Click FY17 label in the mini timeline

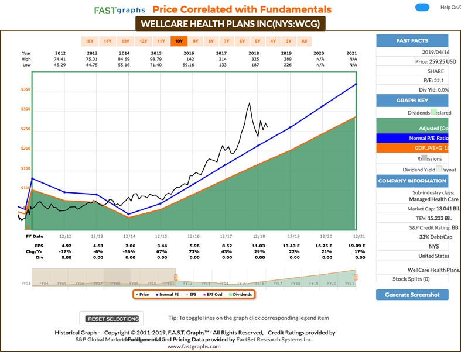click(x=278, y=284)
